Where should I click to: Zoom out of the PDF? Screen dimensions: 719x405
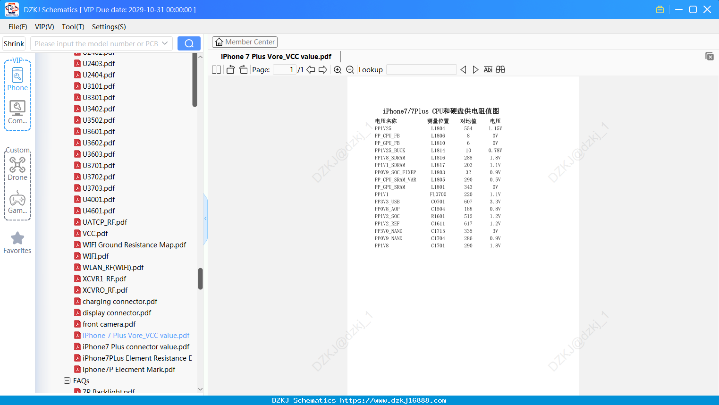pyautogui.click(x=350, y=70)
